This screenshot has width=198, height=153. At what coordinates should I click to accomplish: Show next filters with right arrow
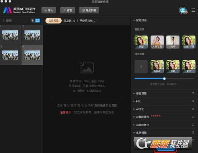pos(196,67)
